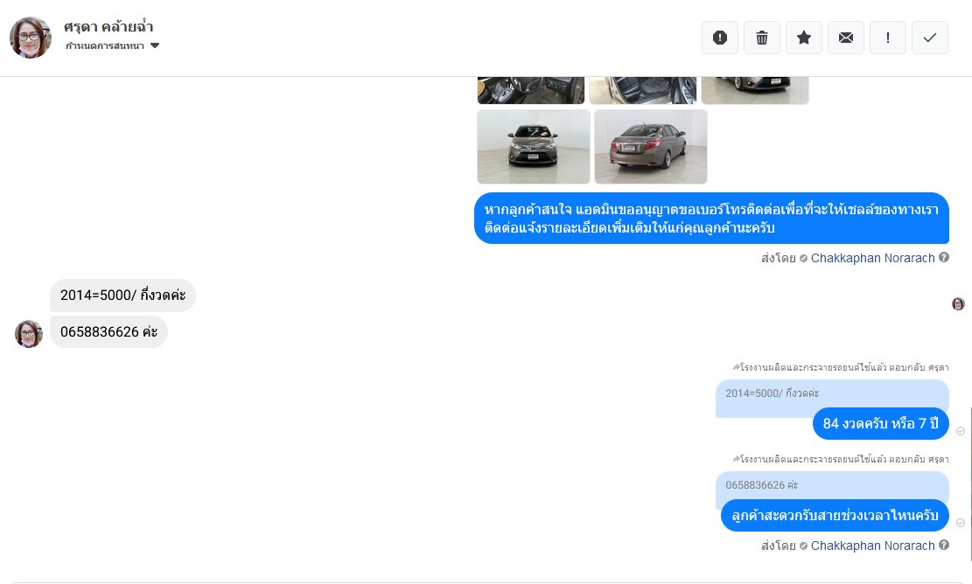Mark the conversation as unread with the envelope icon

click(845, 38)
